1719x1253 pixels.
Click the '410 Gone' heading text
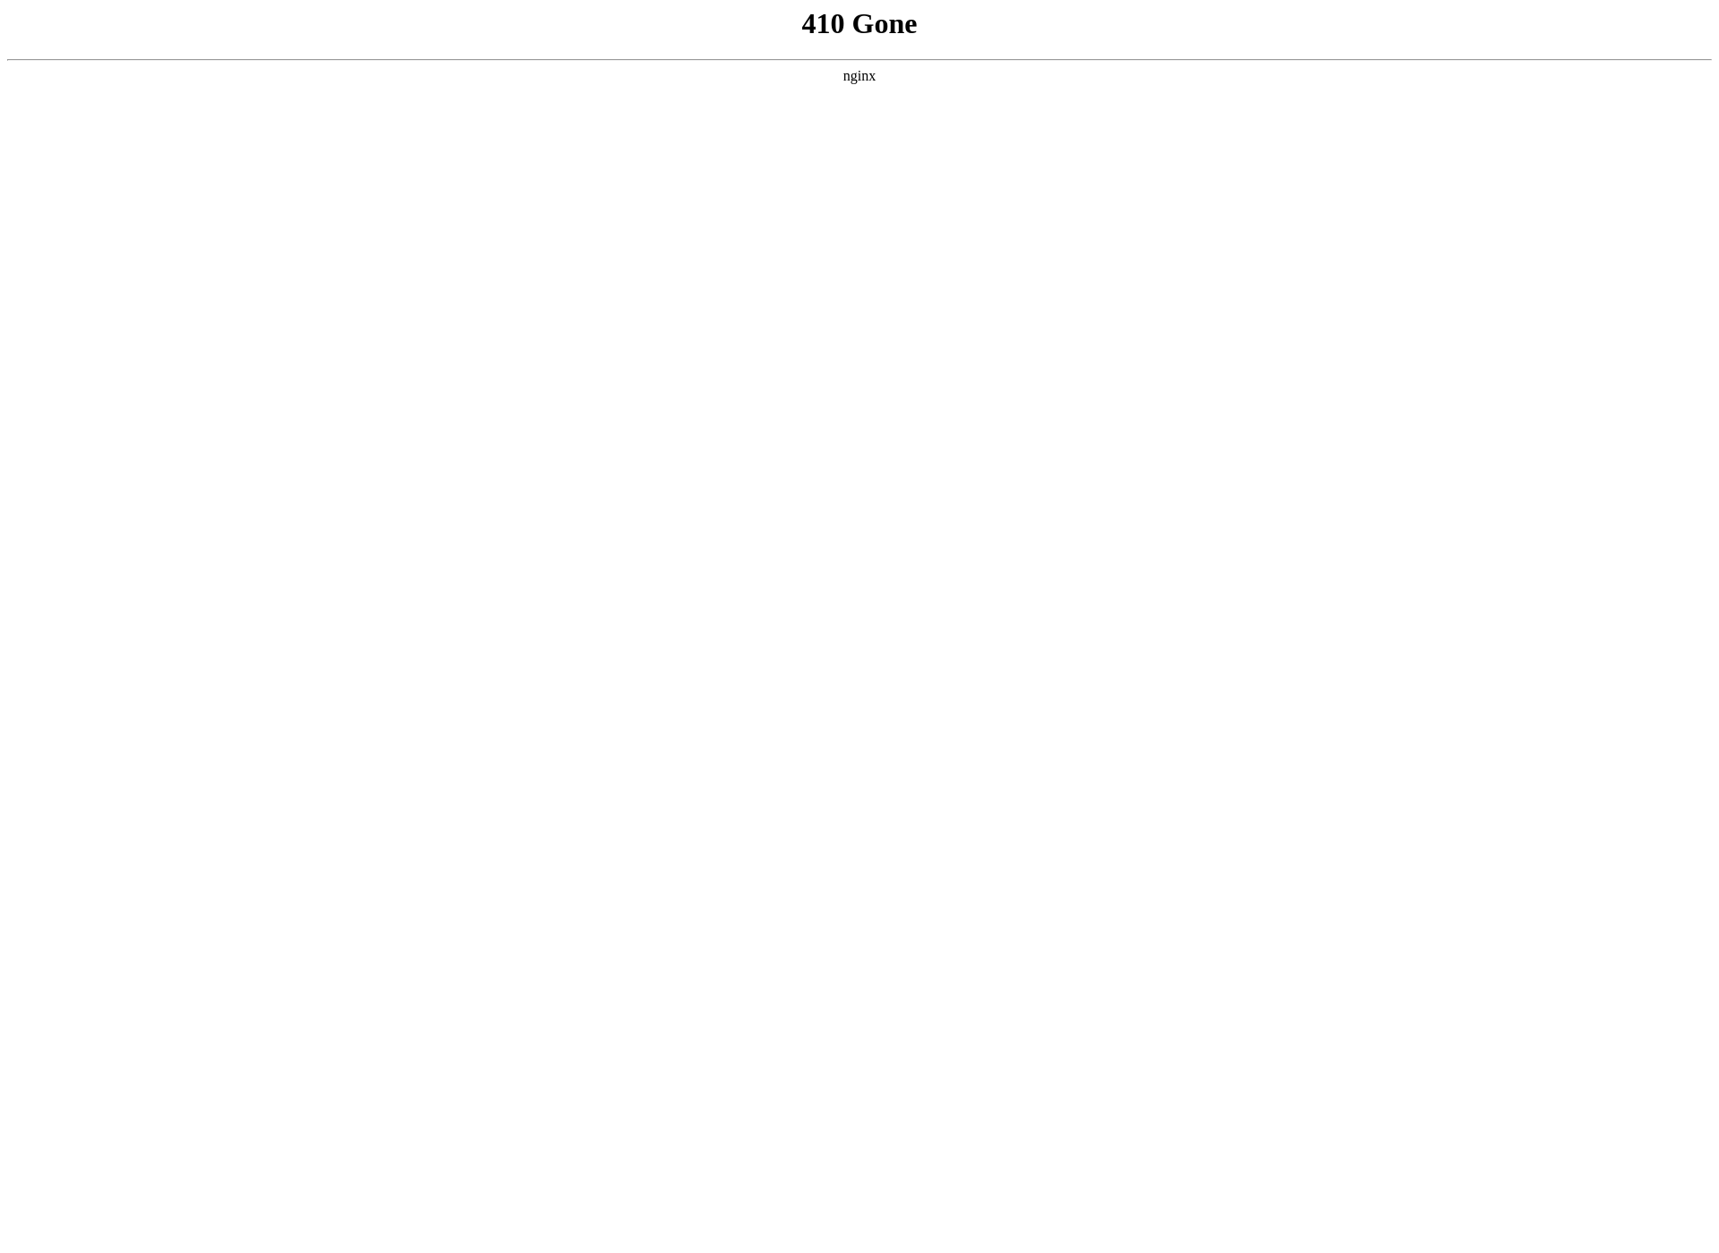click(x=859, y=24)
